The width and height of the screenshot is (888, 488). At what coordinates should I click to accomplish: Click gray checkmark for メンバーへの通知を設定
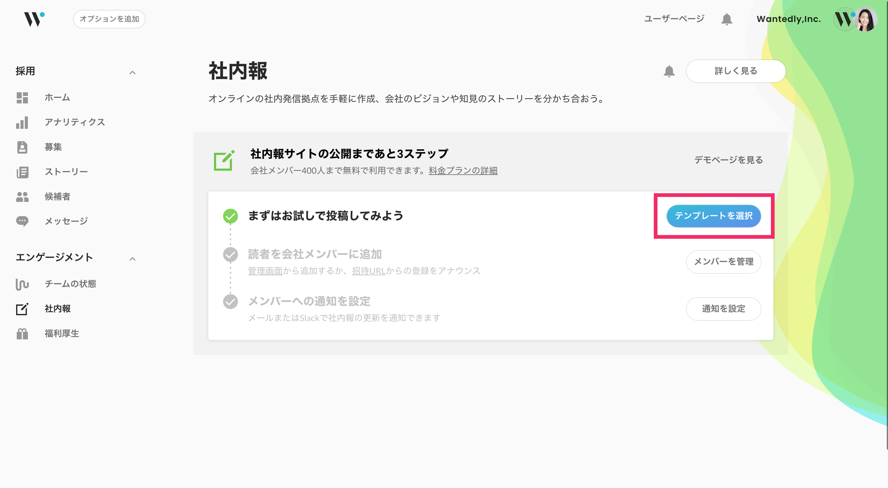click(x=230, y=302)
